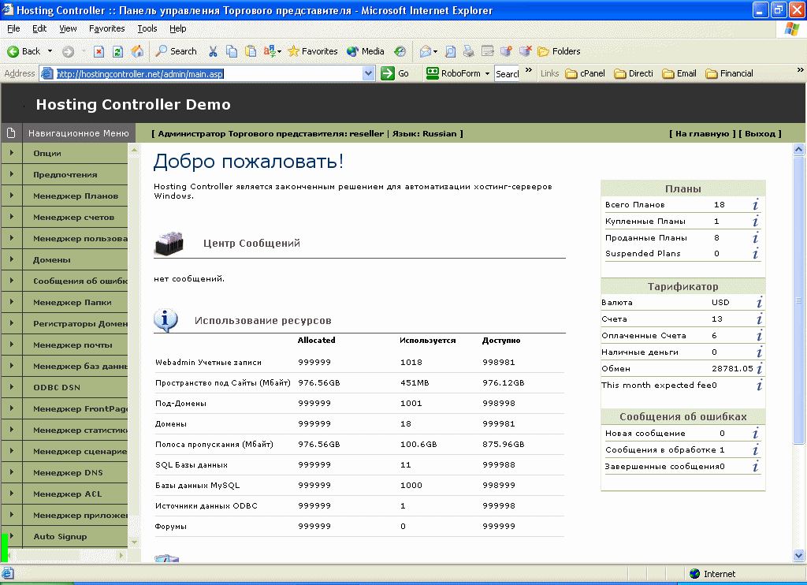807x585 pixels.
Task: Open the Favorites menu
Action: click(x=106, y=28)
